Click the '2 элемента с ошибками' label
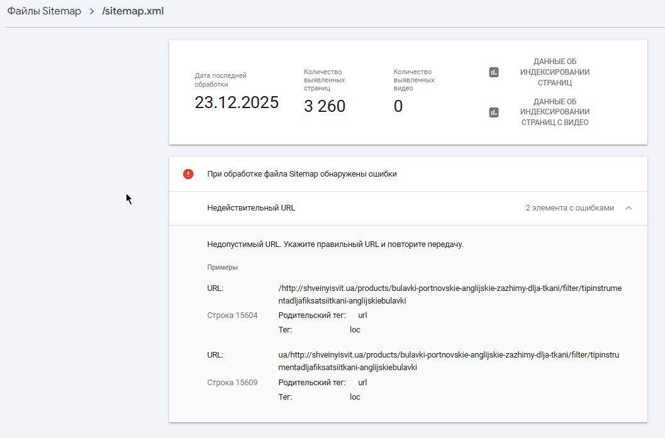The image size is (665, 438). pyautogui.click(x=569, y=208)
